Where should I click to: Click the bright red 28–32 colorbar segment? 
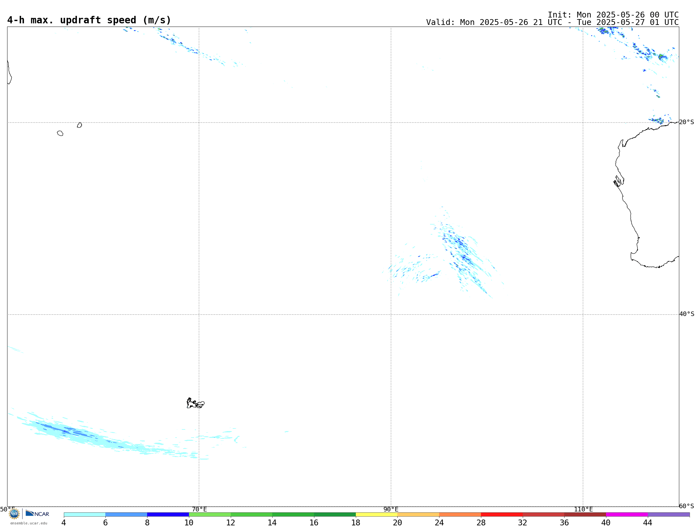502,515
